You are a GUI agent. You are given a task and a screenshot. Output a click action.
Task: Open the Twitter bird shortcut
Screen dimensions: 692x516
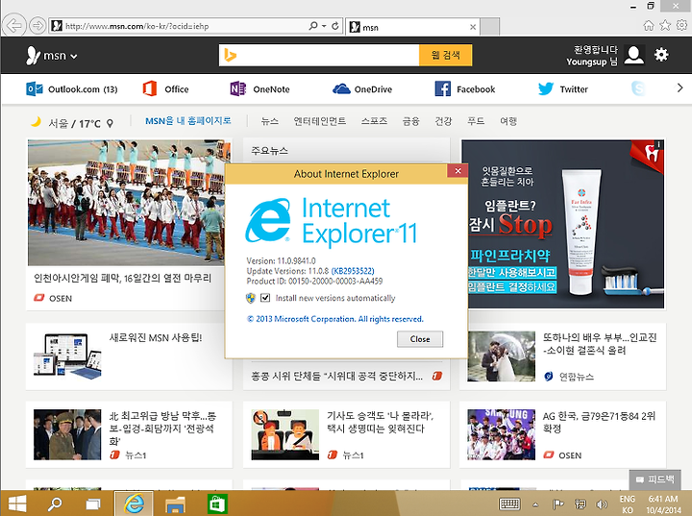[546, 88]
